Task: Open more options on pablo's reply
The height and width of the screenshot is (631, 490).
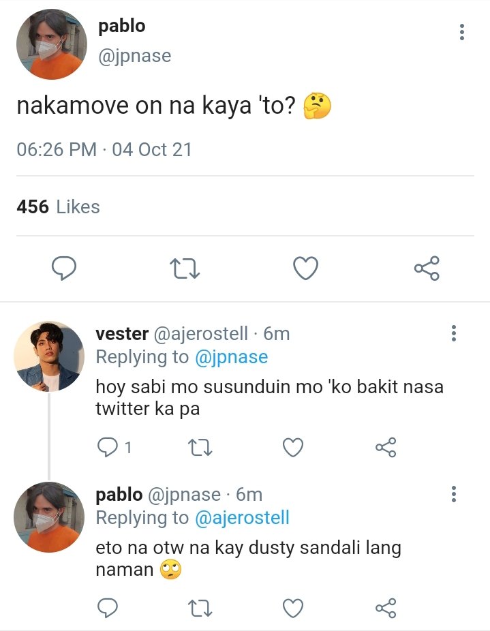Action: pyautogui.click(x=454, y=494)
